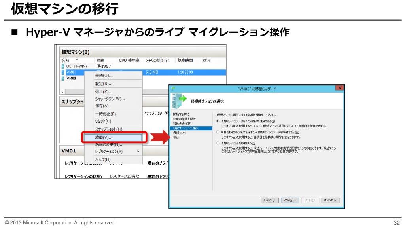The width and height of the screenshot is (405, 228).
Task: Choose ヘルプ(H) from the context menu
Action: [x=114, y=160]
